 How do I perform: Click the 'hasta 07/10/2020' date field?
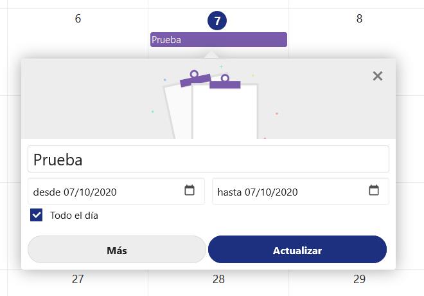pos(289,192)
